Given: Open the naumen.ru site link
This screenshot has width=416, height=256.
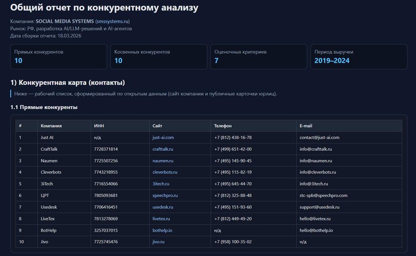Looking at the screenshot, I should pyautogui.click(x=163, y=161).
